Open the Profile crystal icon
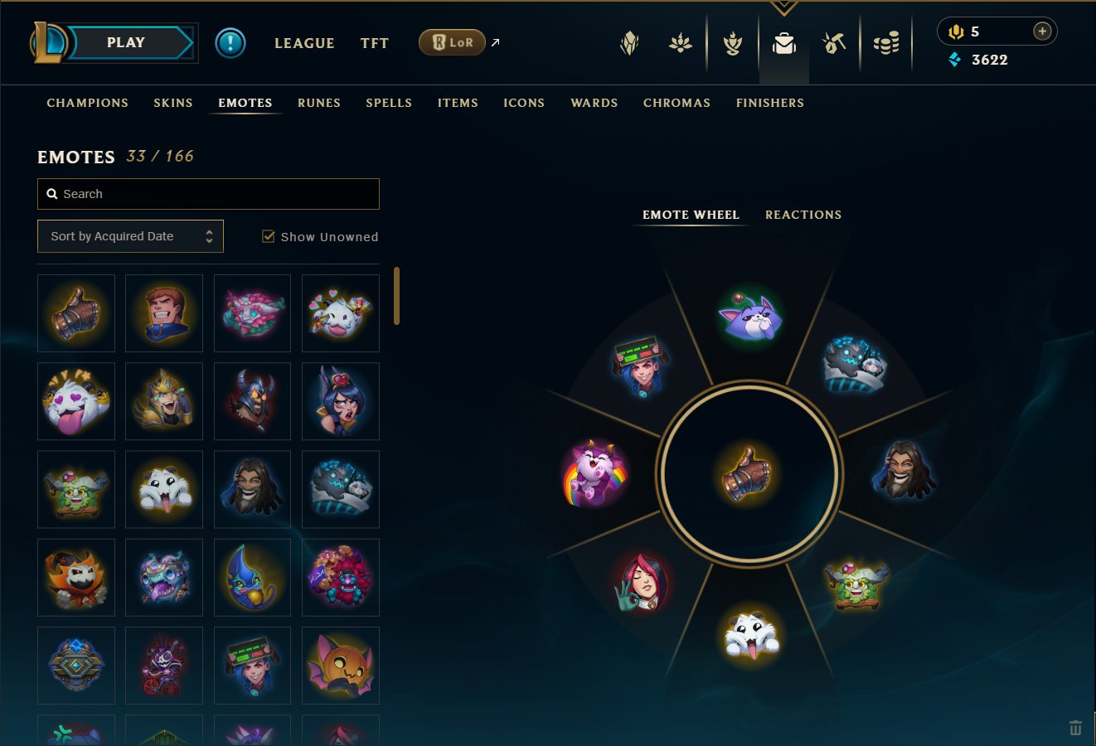The height and width of the screenshot is (746, 1096). coord(630,43)
